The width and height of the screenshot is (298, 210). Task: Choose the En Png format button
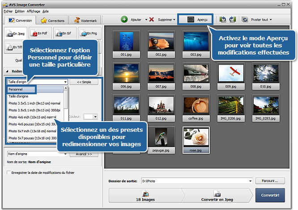click(90, 33)
